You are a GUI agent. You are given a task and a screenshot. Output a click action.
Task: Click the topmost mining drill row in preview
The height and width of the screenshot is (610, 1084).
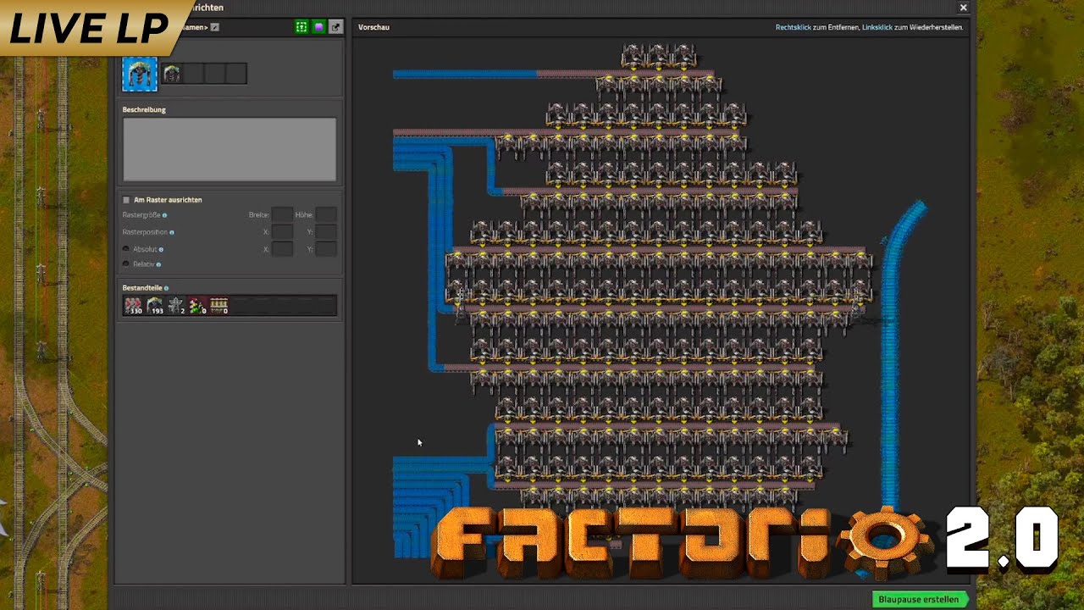point(659,57)
